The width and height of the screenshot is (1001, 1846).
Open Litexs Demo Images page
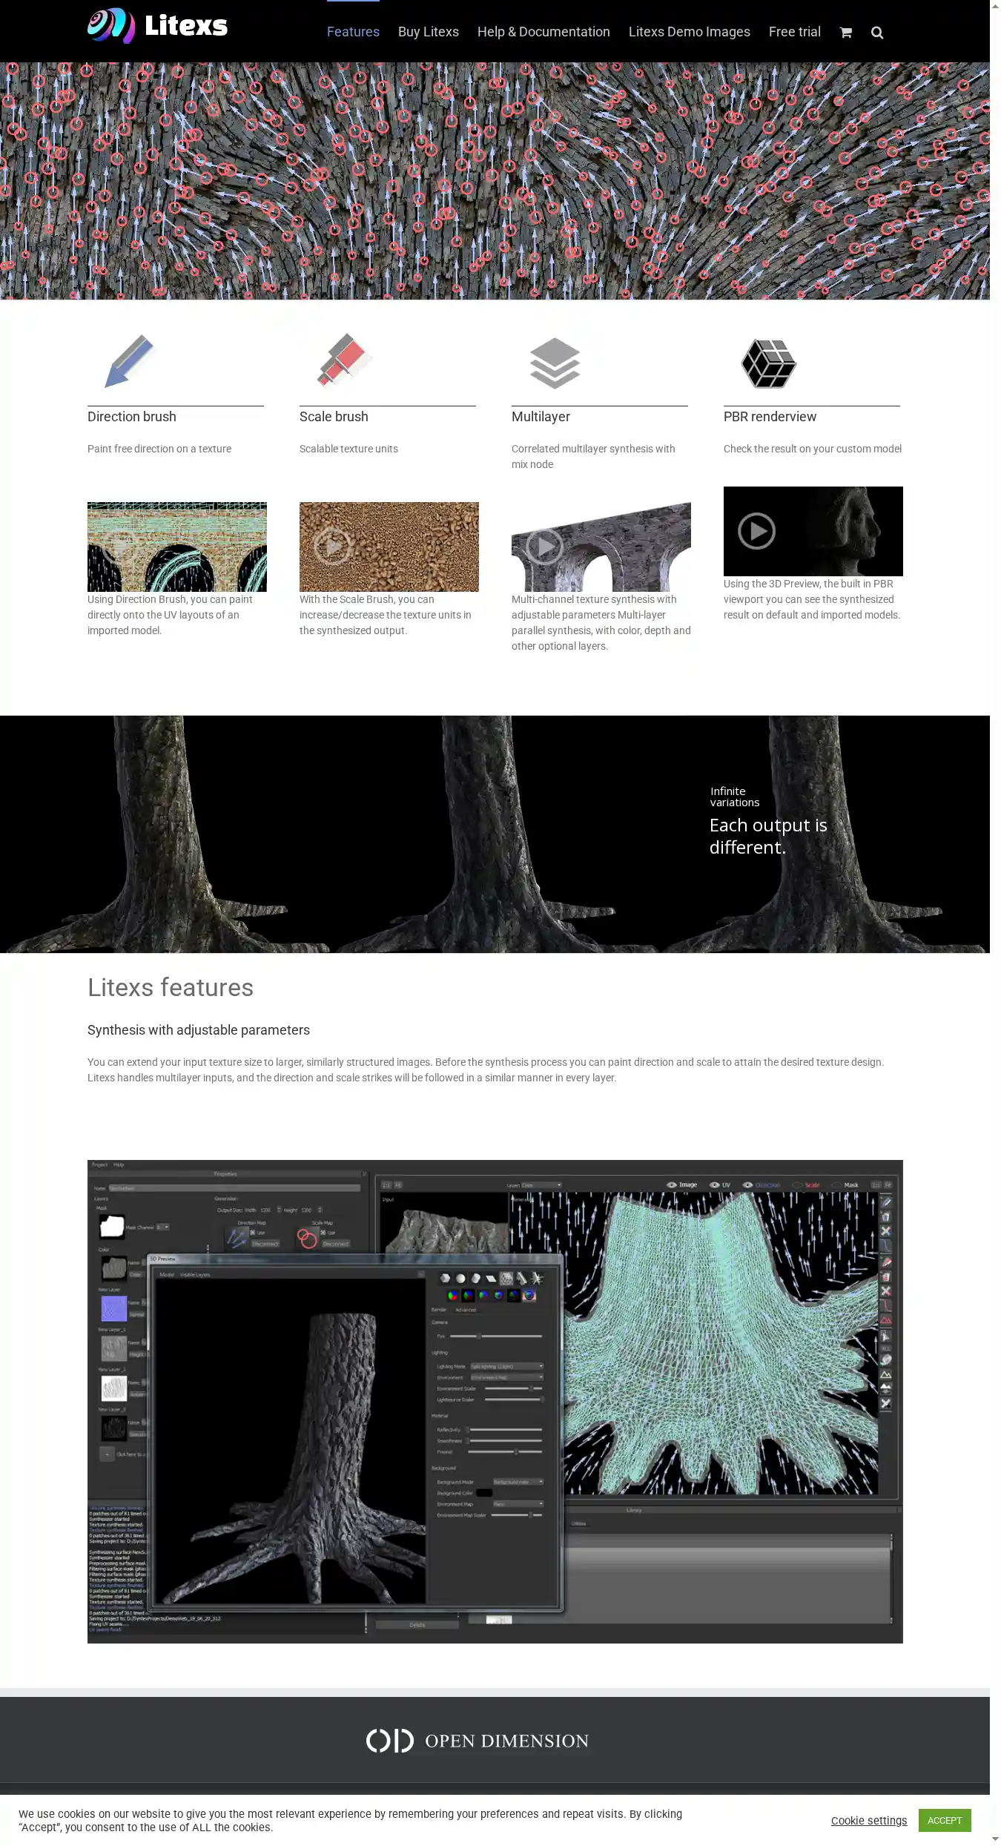pyautogui.click(x=689, y=32)
